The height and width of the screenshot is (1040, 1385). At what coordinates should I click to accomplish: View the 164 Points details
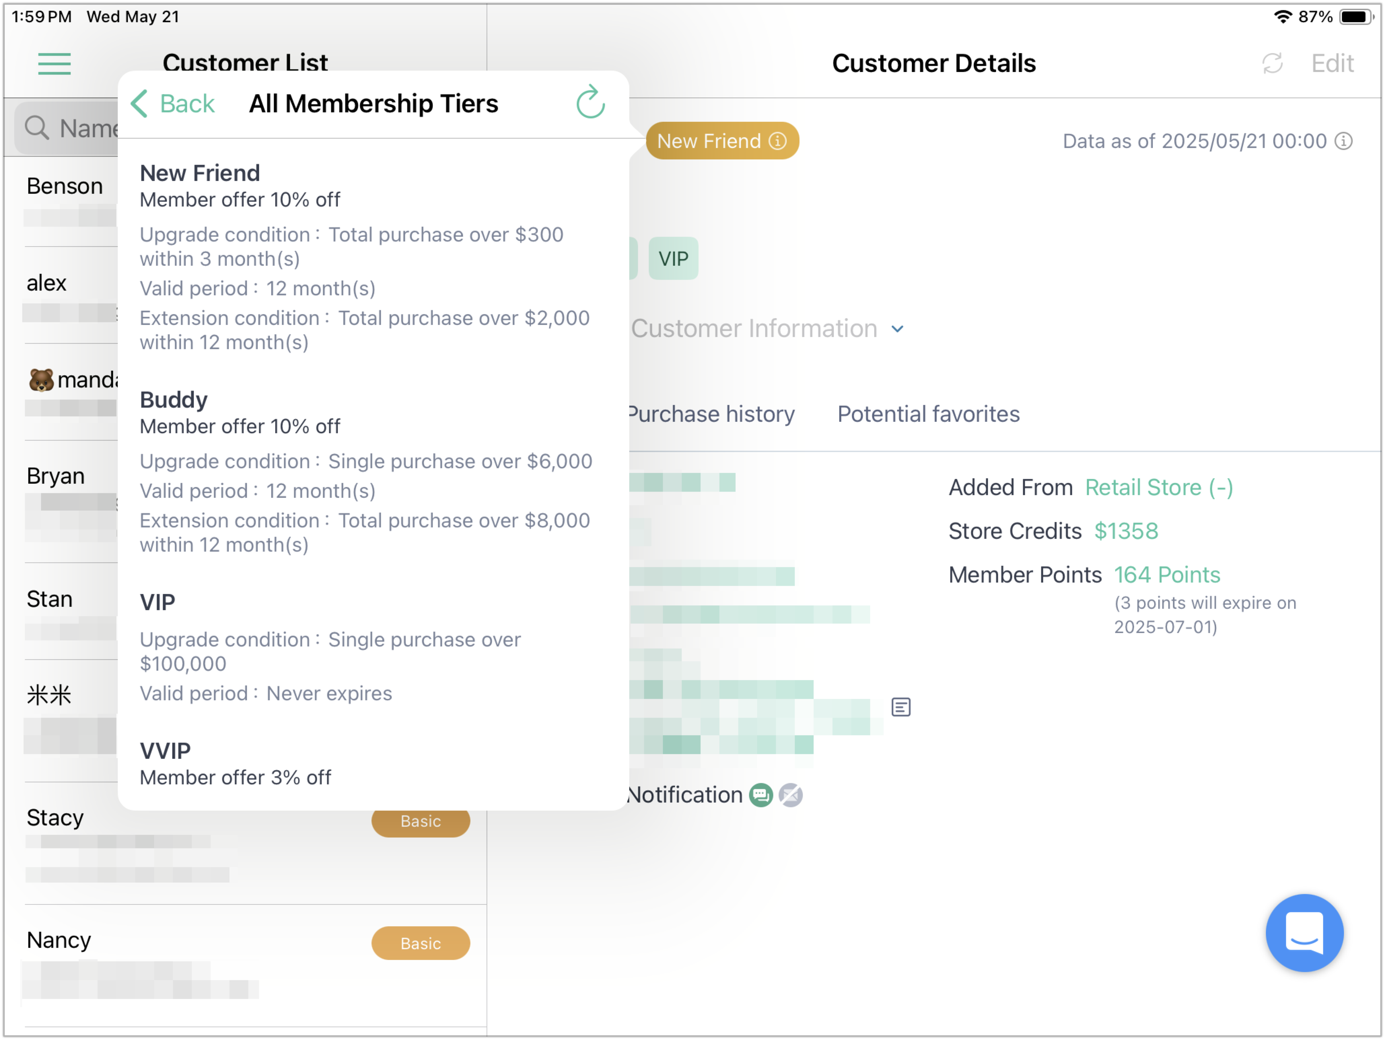click(x=1167, y=574)
